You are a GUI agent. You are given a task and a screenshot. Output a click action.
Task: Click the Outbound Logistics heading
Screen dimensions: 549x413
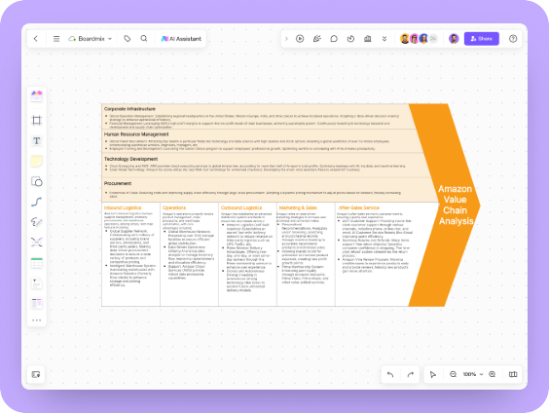click(241, 207)
